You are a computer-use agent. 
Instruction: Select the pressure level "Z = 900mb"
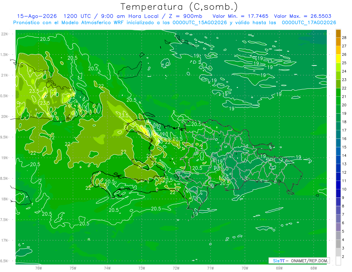[185, 16]
